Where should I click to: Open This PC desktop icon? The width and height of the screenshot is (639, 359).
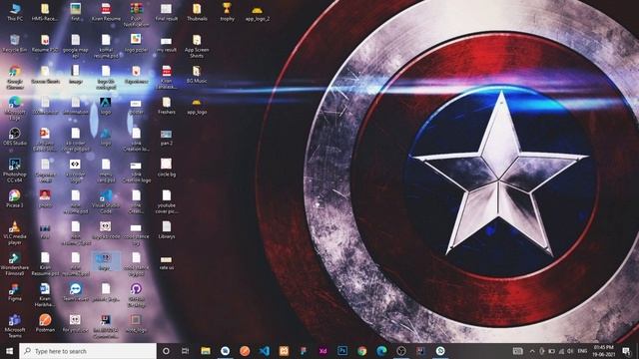click(15, 12)
